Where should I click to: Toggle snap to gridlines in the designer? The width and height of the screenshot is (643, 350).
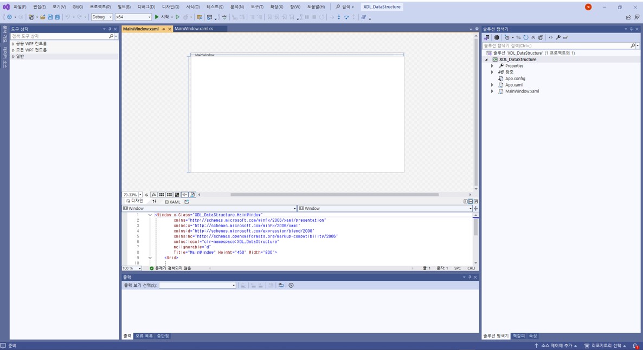tap(169, 195)
